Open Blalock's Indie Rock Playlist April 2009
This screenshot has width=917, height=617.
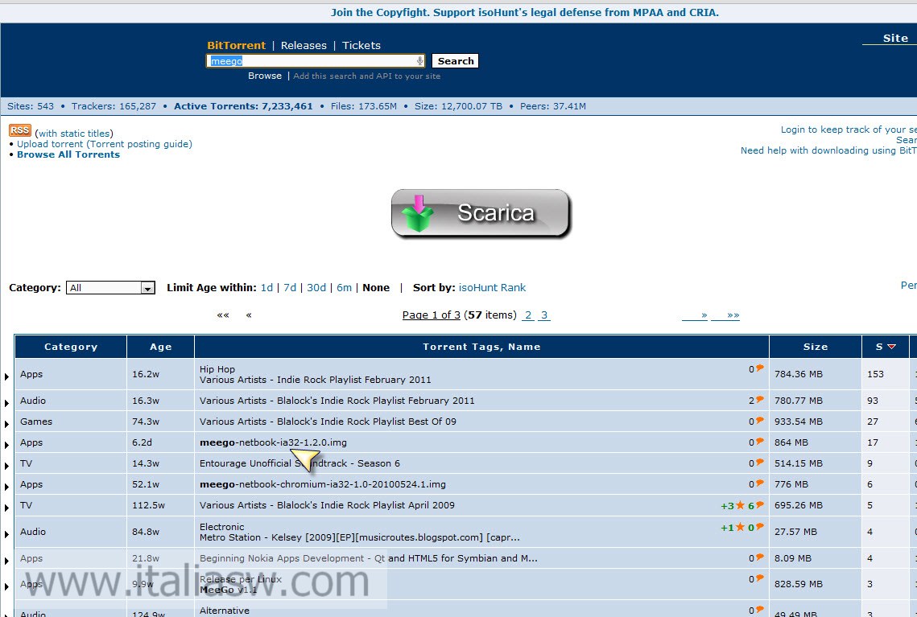click(x=327, y=505)
